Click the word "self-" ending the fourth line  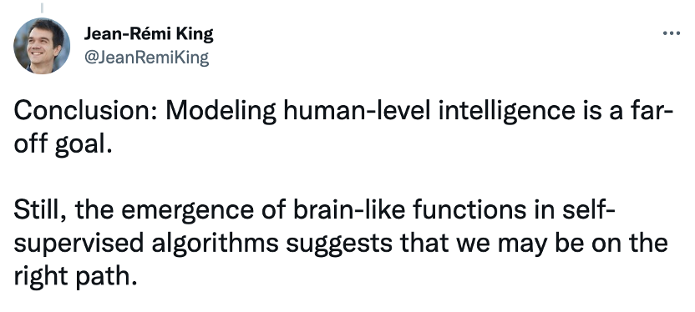(588, 211)
